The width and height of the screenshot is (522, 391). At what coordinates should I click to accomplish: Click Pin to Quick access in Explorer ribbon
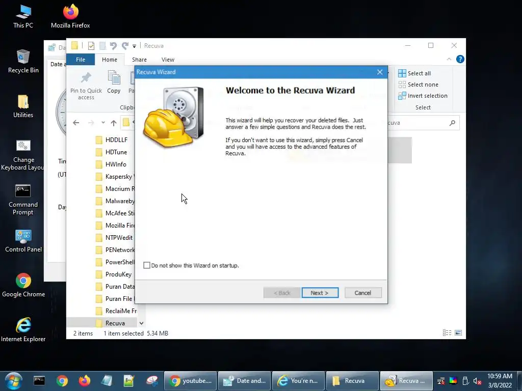point(86,86)
